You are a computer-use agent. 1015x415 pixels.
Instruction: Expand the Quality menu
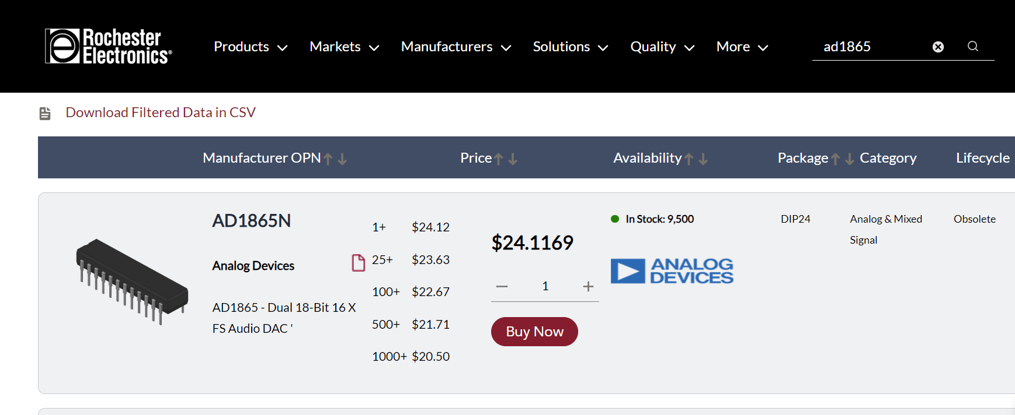click(x=662, y=47)
